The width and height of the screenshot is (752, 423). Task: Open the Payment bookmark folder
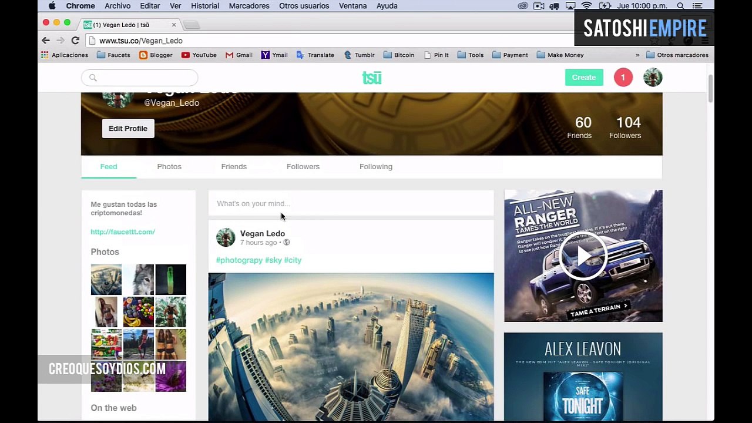(510, 55)
